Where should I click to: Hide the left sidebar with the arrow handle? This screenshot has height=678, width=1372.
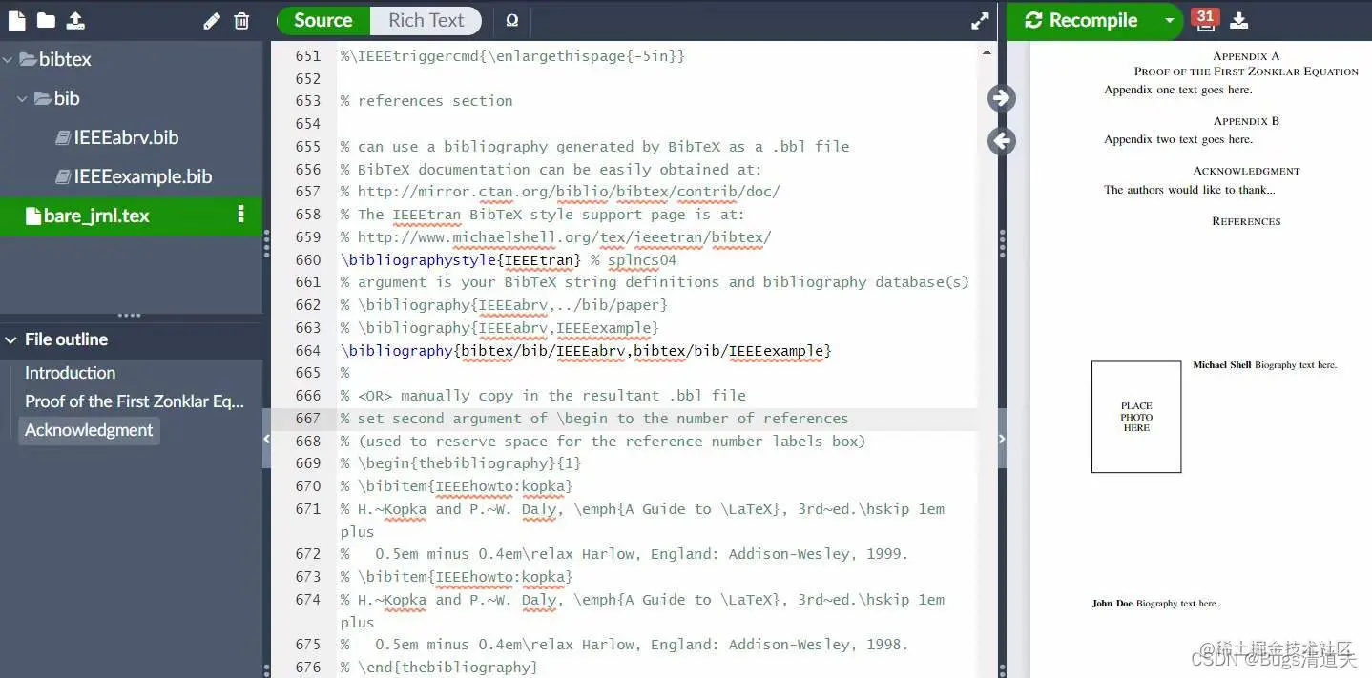pos(266,439)
